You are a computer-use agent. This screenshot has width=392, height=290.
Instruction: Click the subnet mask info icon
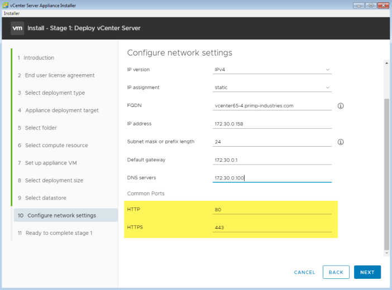pyautogui.click(x=341, y=142)
